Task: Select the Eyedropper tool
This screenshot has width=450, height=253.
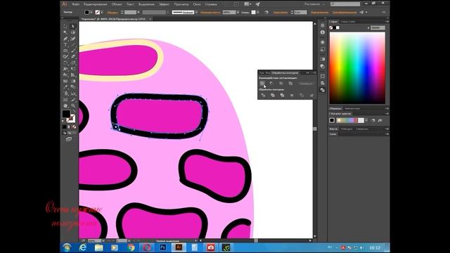Action: (x=65, y=86)
